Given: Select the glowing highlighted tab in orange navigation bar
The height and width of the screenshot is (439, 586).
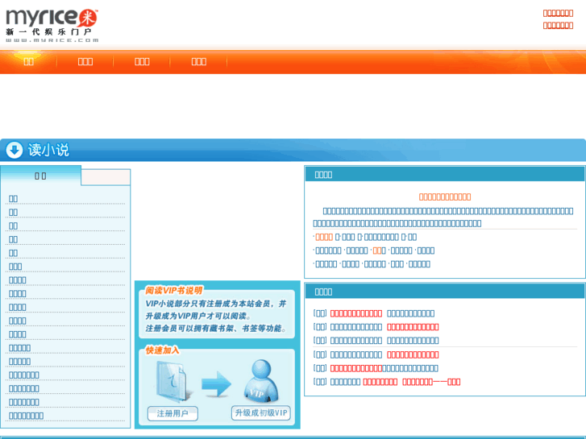Looking at the screenshot, I should point(28,62).
